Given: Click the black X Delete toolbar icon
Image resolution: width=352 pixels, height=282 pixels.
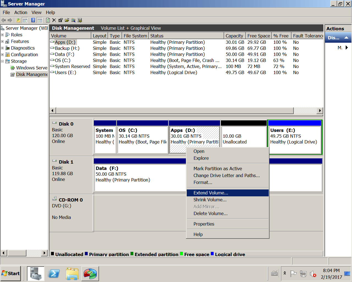Looking at the screenshot, I should click(54, 20).
